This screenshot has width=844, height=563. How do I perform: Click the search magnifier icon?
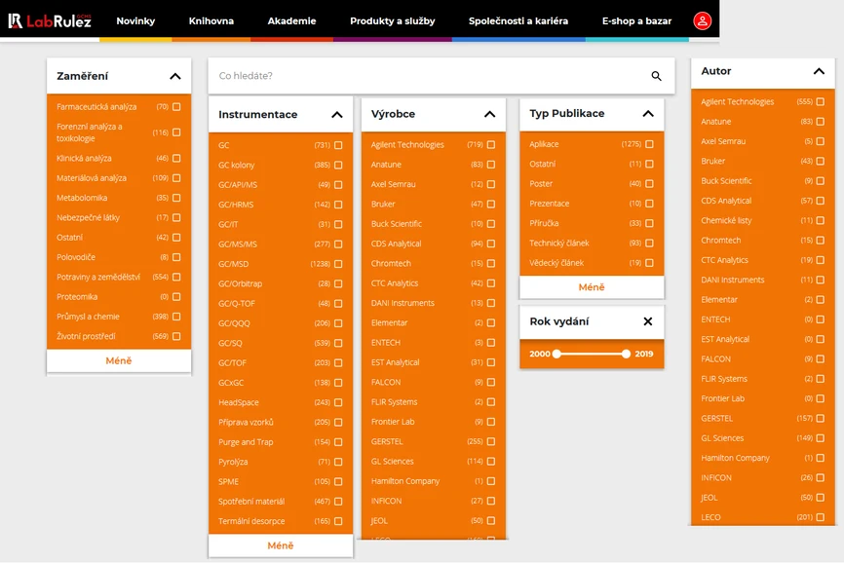tap(656, 76)
